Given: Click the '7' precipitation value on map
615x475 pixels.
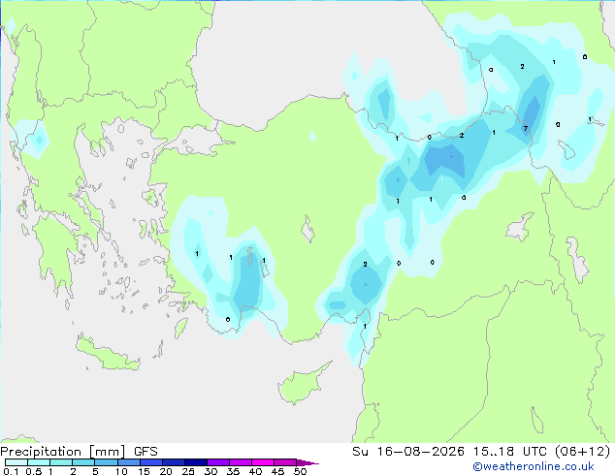Looking at the screenshot, I should point(526,128).
